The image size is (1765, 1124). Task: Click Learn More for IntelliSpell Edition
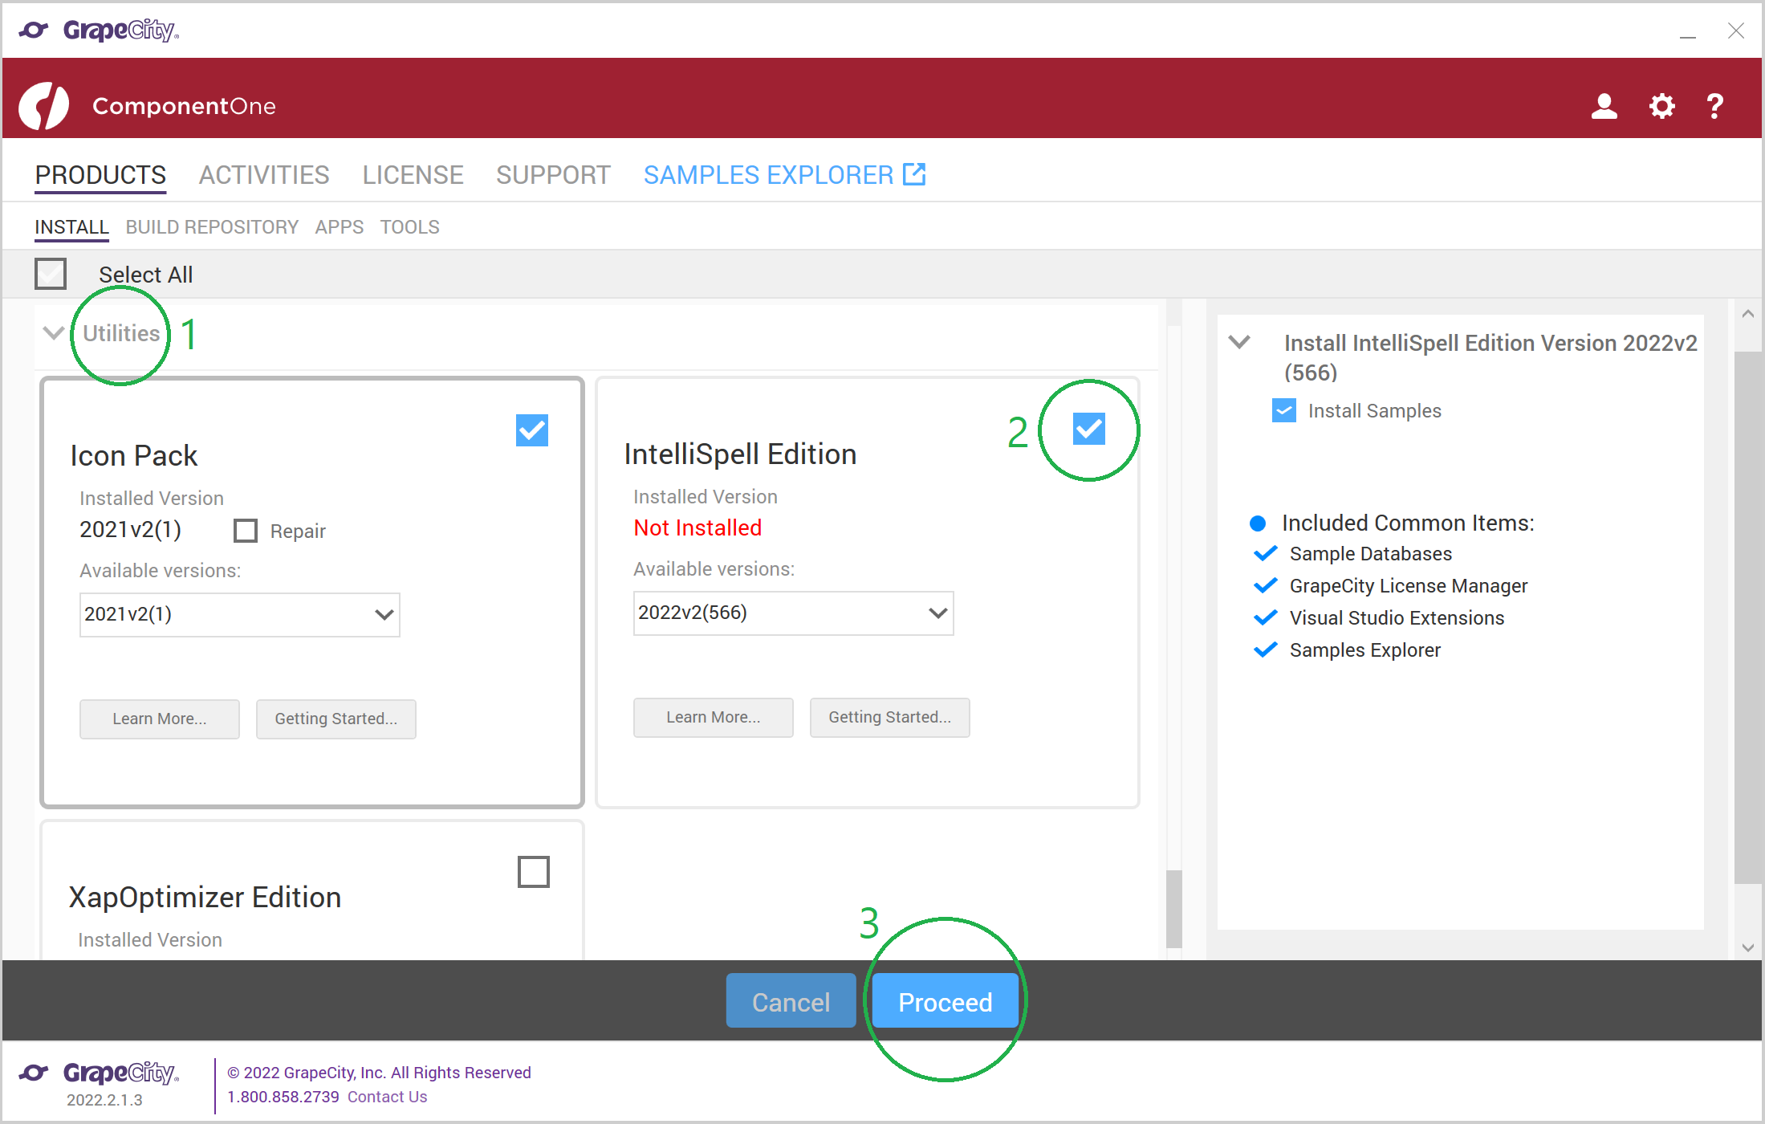(x=714, y=717)
